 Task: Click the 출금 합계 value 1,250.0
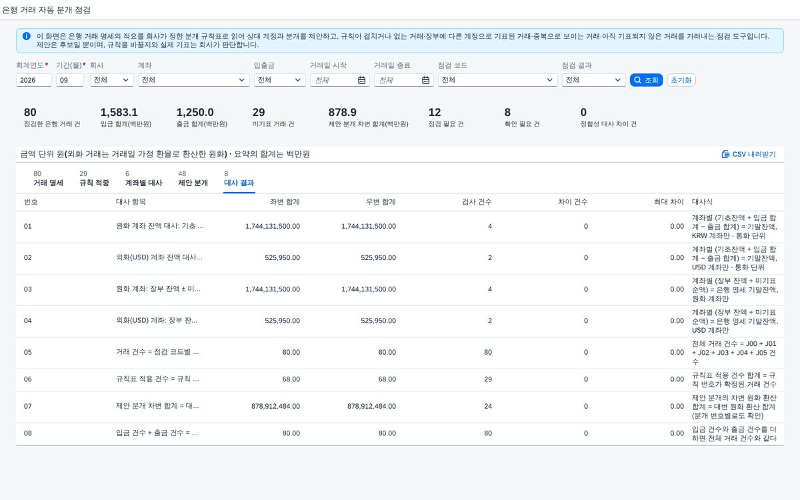[x=195, y=113]
